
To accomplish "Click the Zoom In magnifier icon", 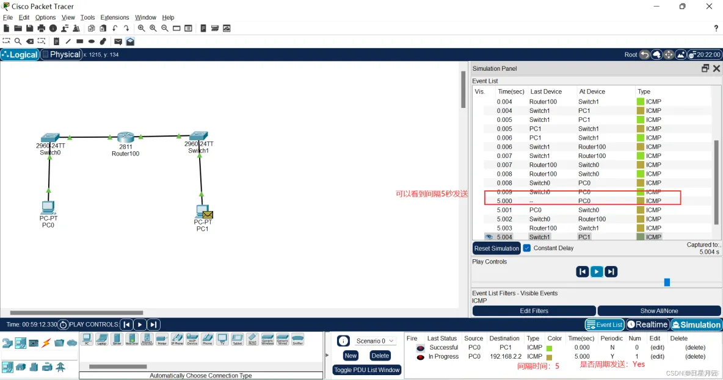I will [x=141, y=29].
